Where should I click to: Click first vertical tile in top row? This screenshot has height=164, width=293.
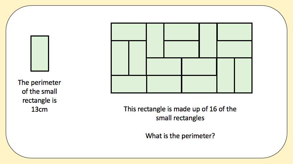(155, 40)
